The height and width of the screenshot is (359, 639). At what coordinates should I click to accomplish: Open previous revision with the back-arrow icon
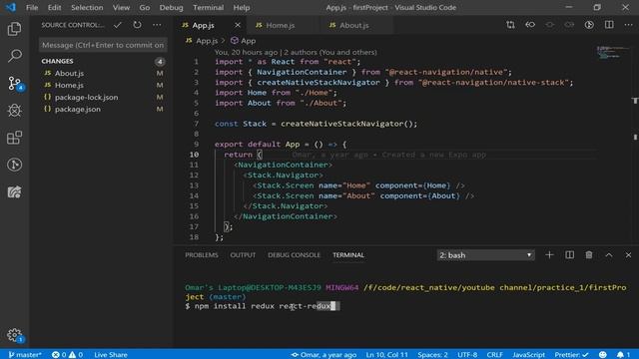tap(530, 25)
